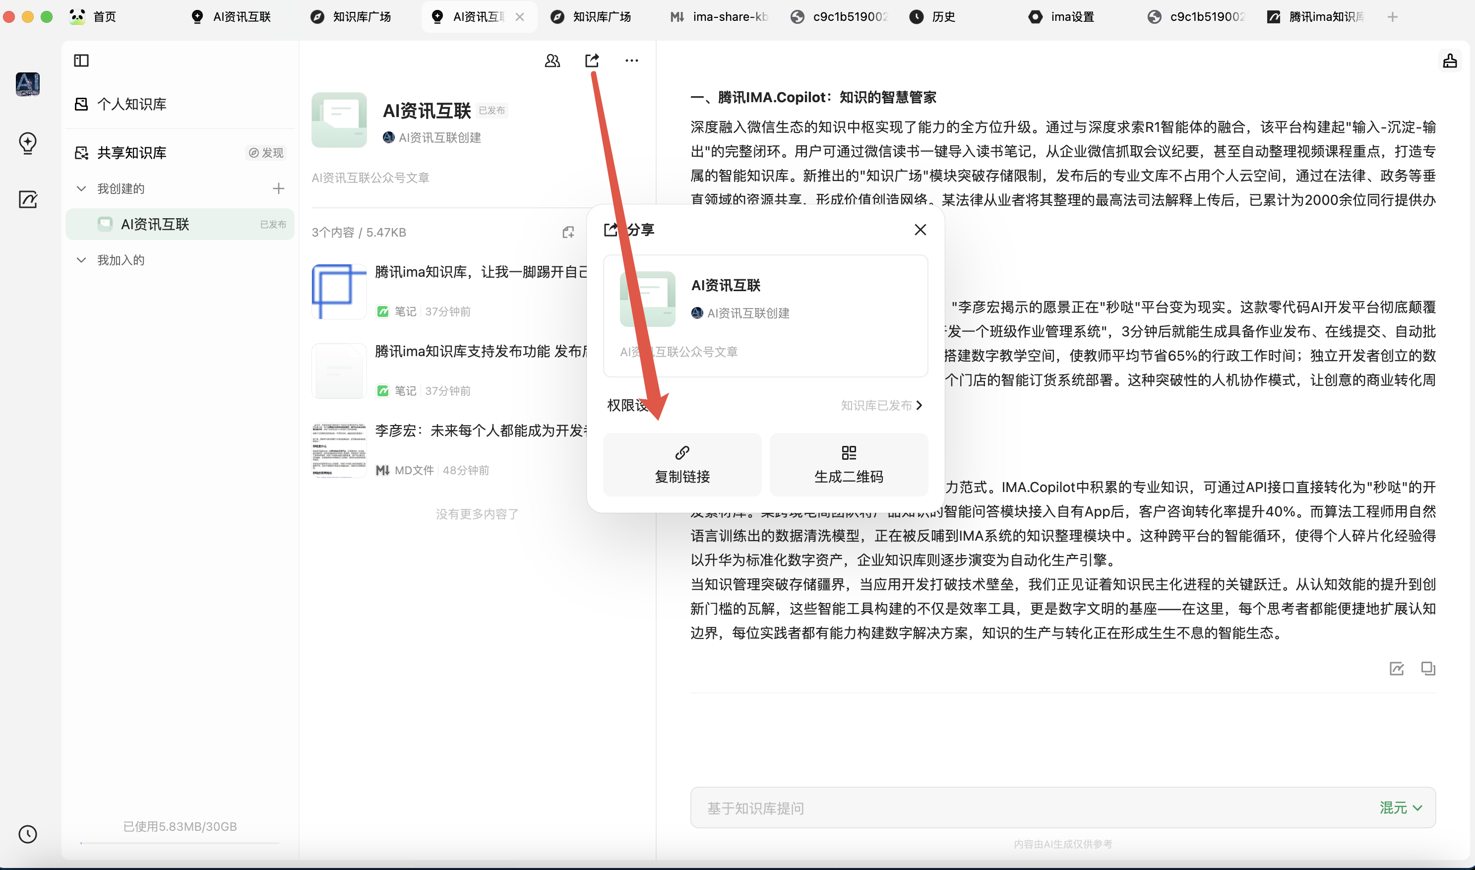Open the three-dot more options menu
The width and height of the screenshot is (1475, 870).
631,61
